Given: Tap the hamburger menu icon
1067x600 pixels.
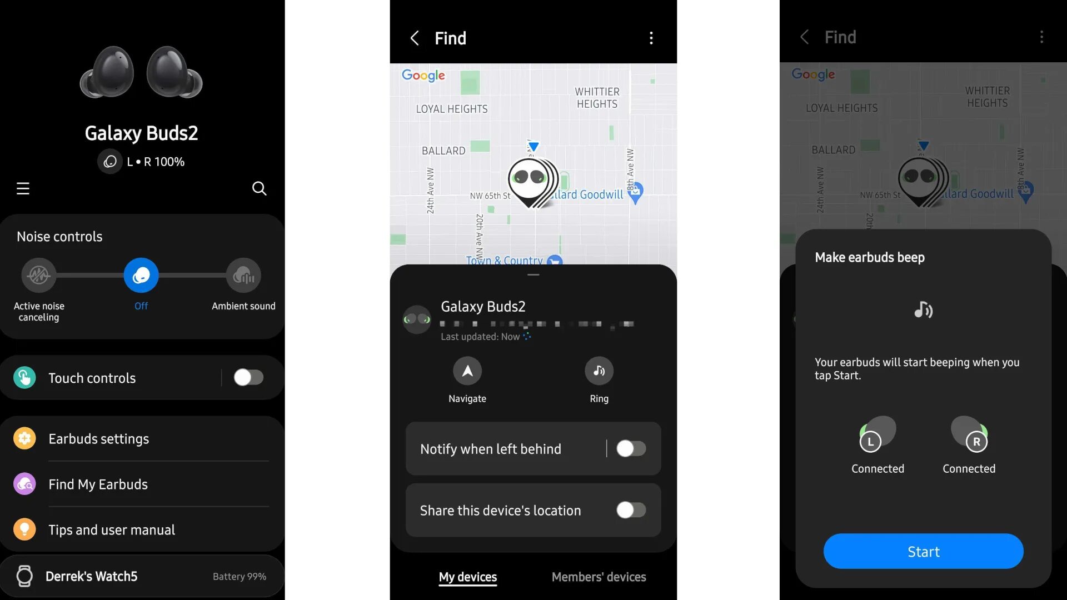Looking at the screenshot, I should 23,188.
